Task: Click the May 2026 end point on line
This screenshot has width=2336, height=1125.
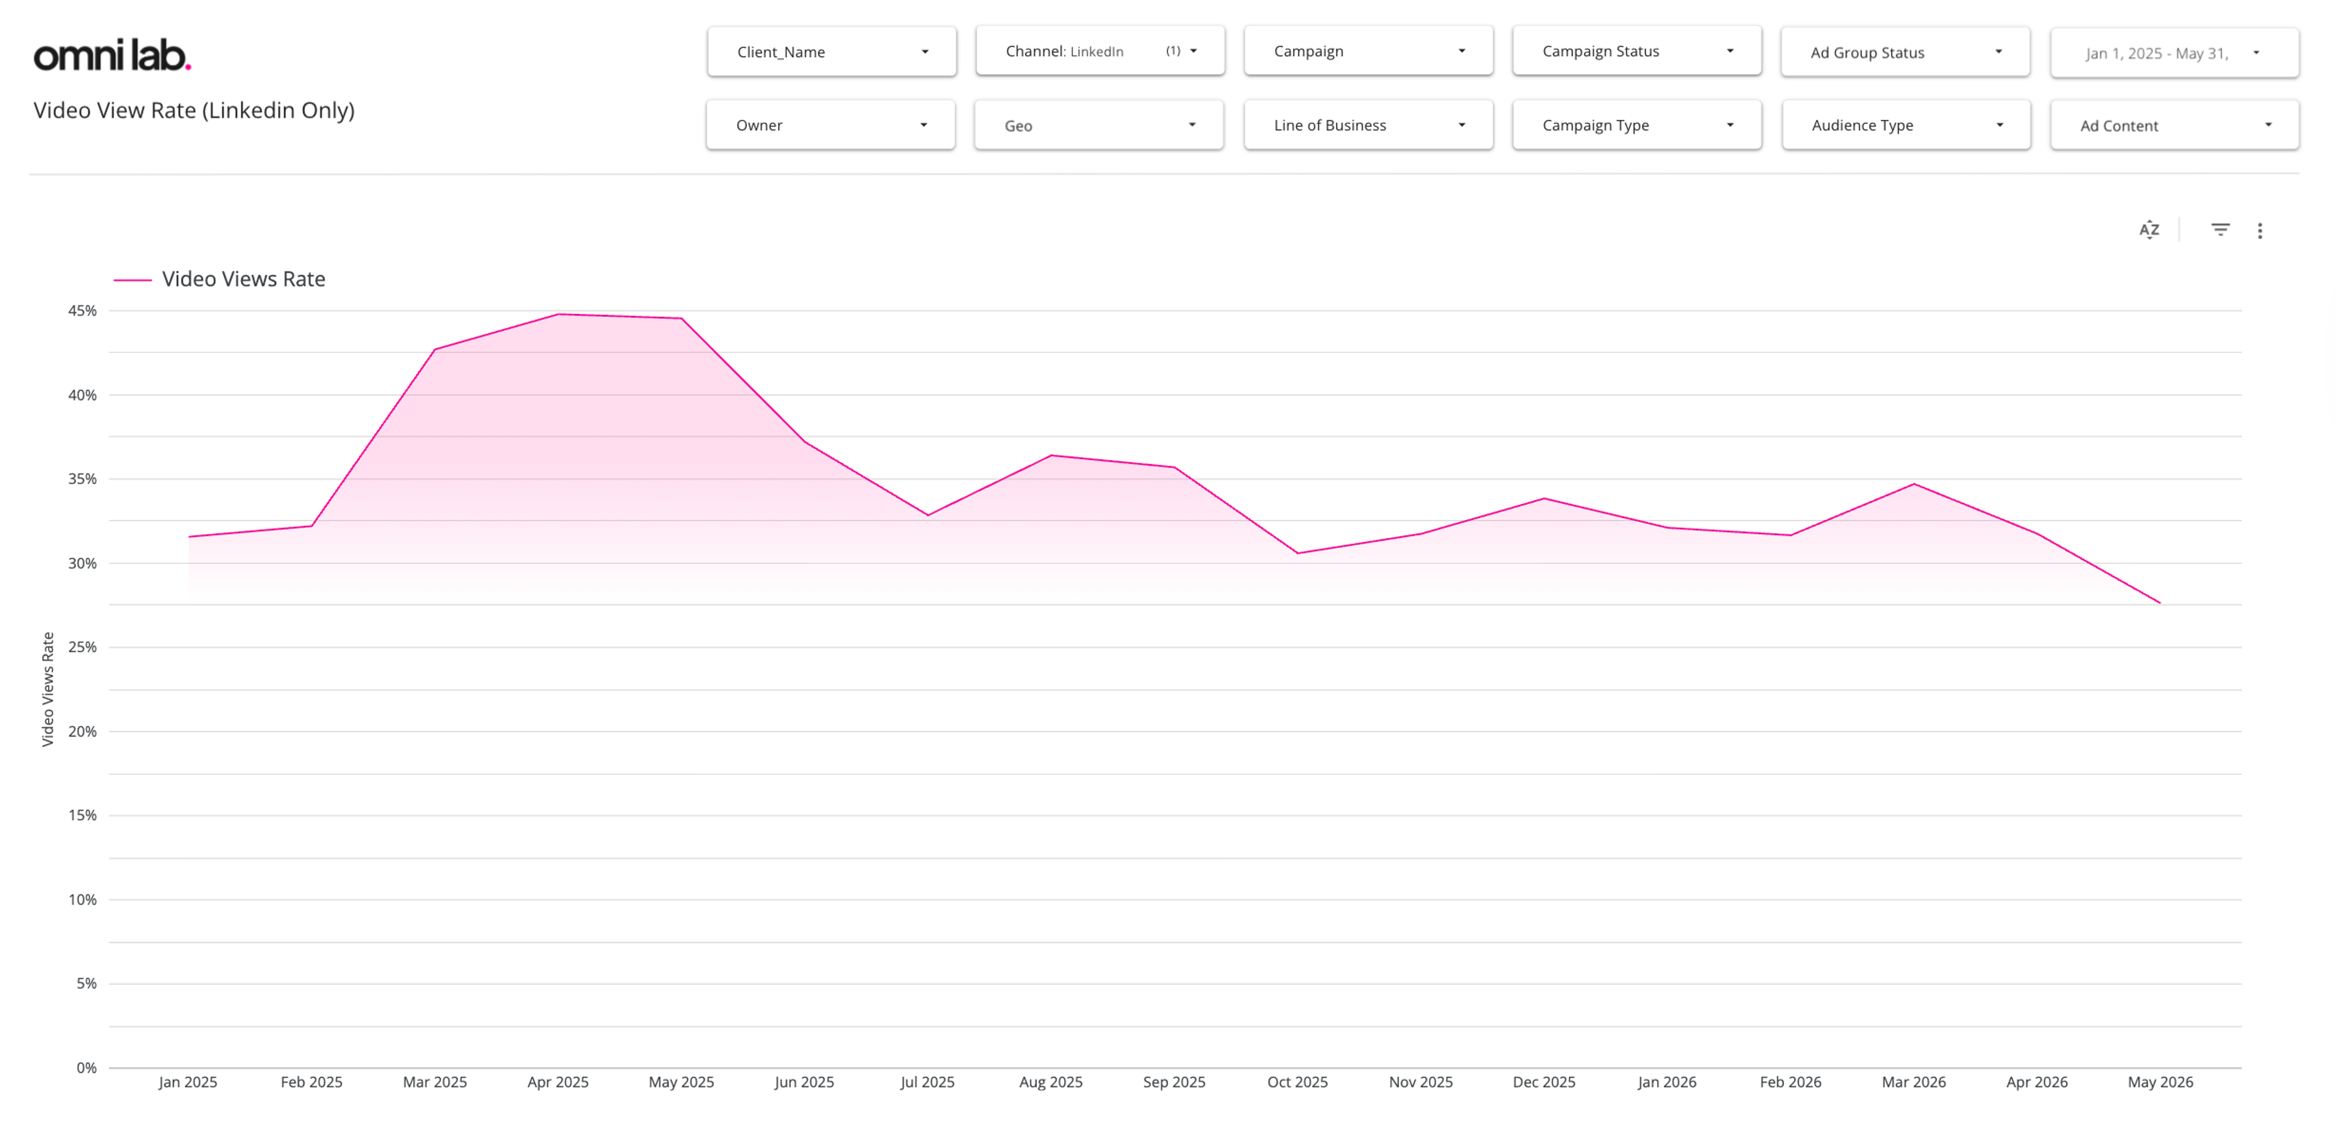Action: tap(2160, 603)
